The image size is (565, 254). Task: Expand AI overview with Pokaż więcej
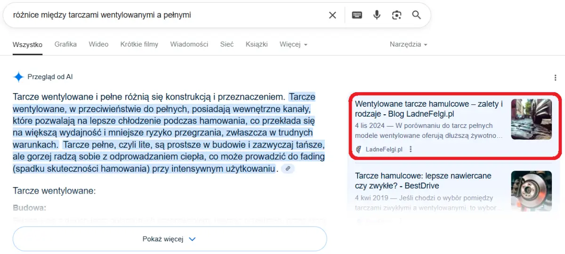(169, 239)
